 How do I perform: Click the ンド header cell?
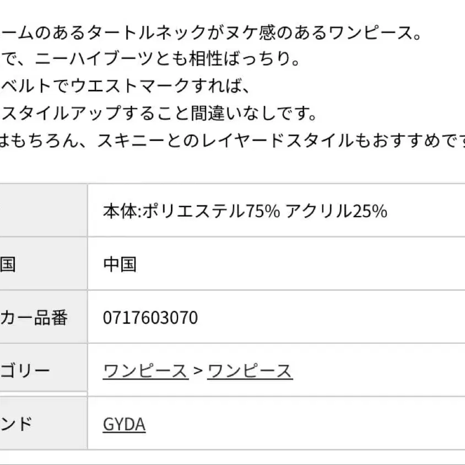pyautogui.click(x=17, y=424)
